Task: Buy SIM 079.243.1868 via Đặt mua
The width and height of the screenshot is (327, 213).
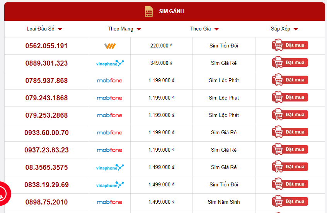Action: [x=290, y=97]
